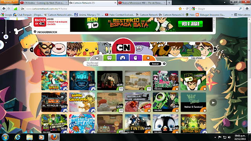This screenshot has height=141, width=251.
Task: Open search engine dropdown next to Google icon
Action: [196, 9]
